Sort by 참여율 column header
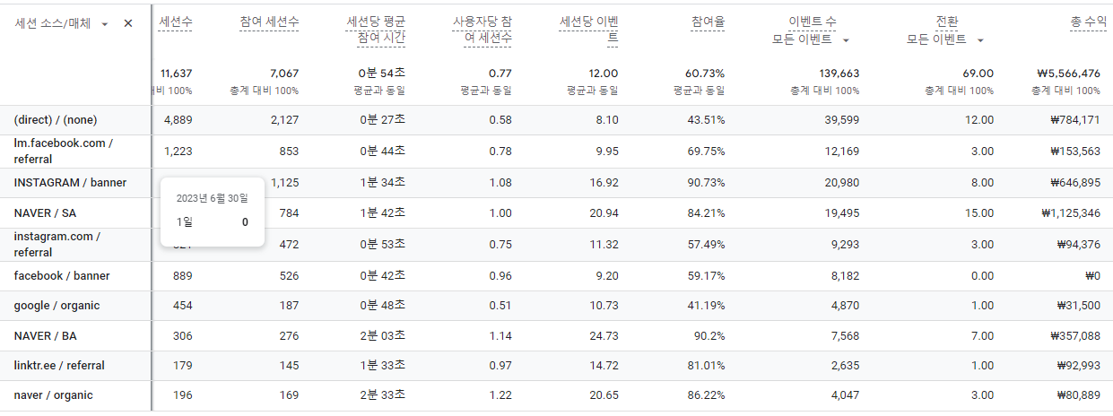 coord(708,21)
